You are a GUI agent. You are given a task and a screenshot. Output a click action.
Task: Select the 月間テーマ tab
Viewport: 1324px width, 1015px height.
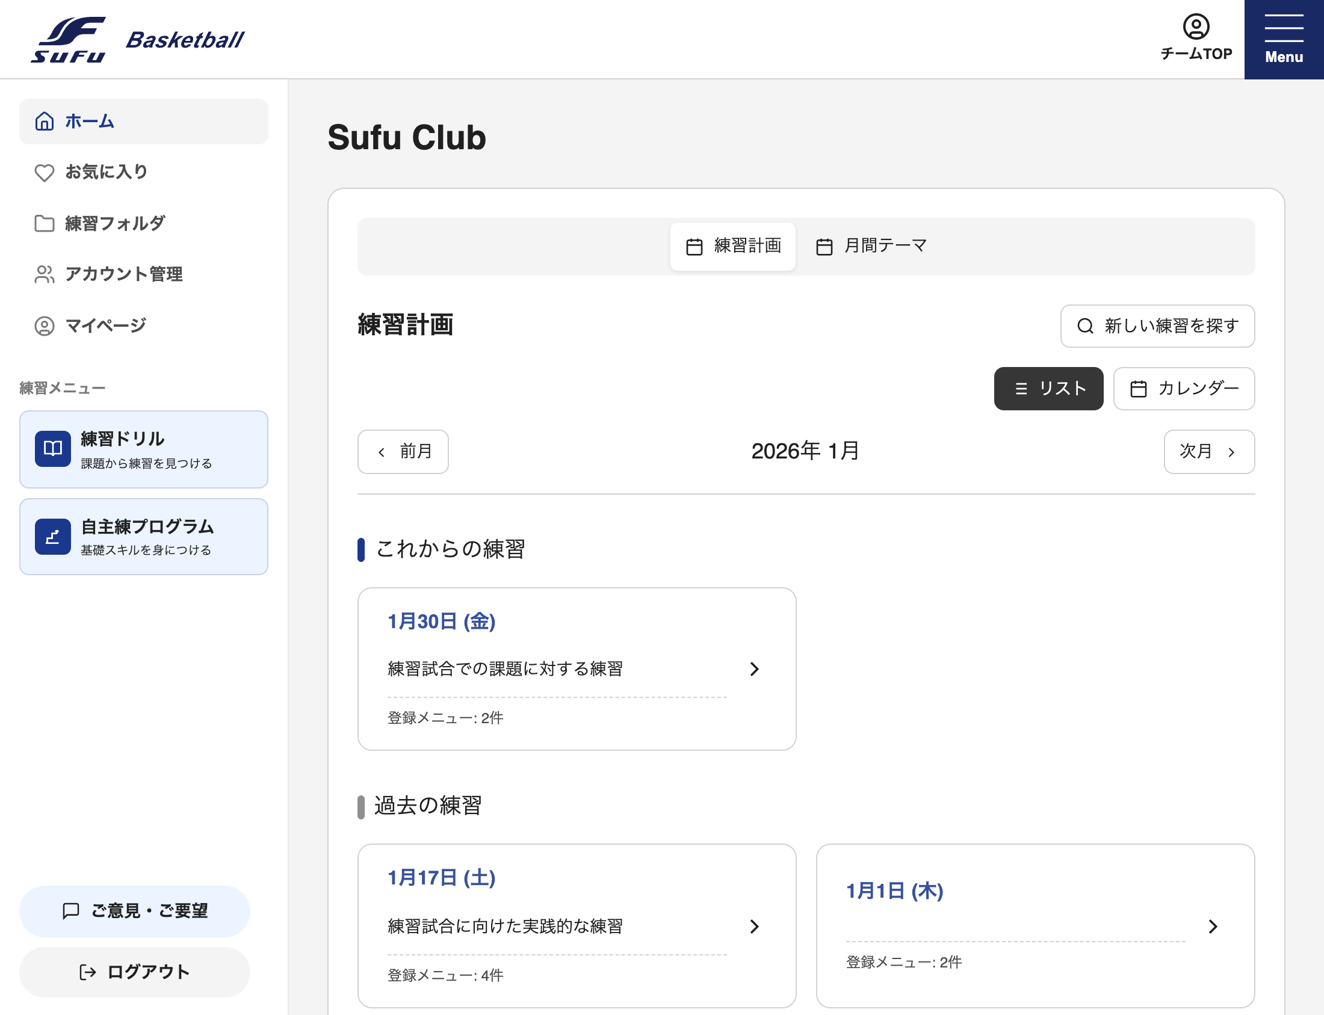point(871,246)
